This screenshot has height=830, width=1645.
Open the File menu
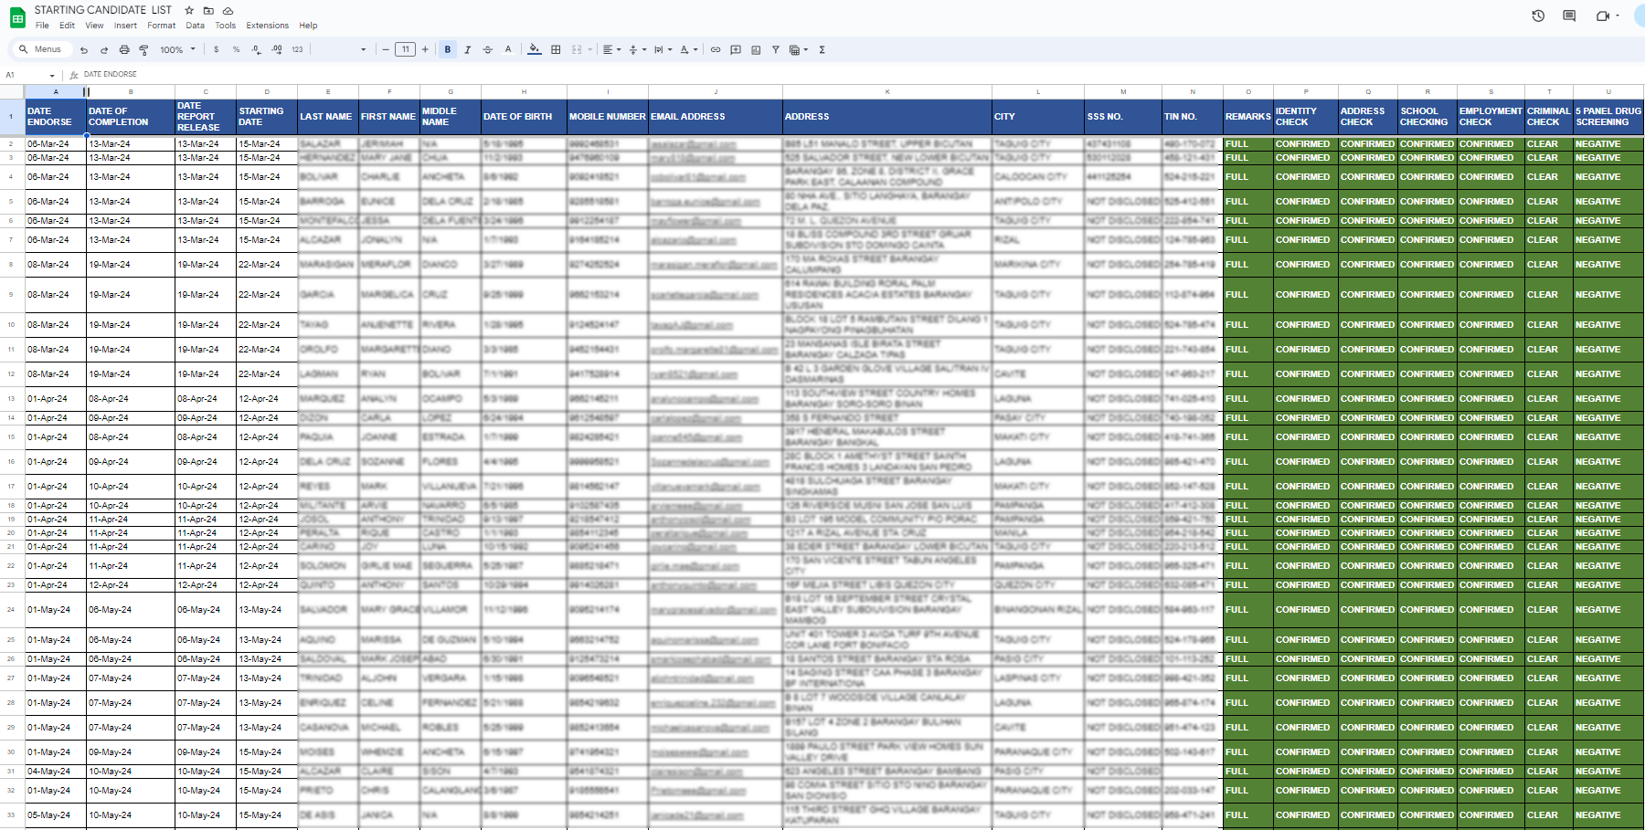tap(42, 26)
